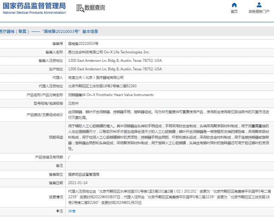Click the 备注 row label
Screen dimensions: 274x218
(x=59, y=166)
